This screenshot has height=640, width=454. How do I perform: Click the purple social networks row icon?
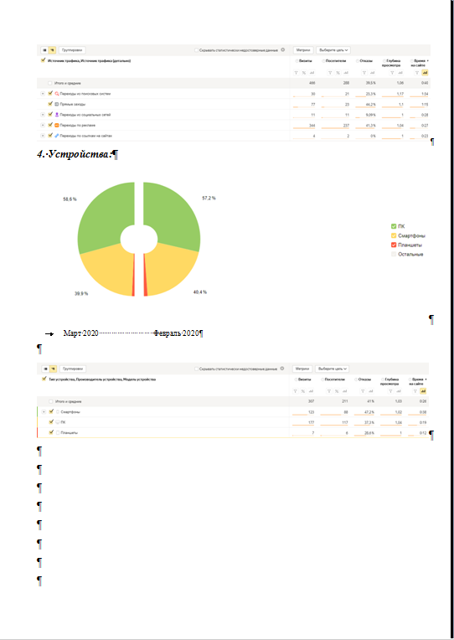pyautogui.click(x=57, y=115)
